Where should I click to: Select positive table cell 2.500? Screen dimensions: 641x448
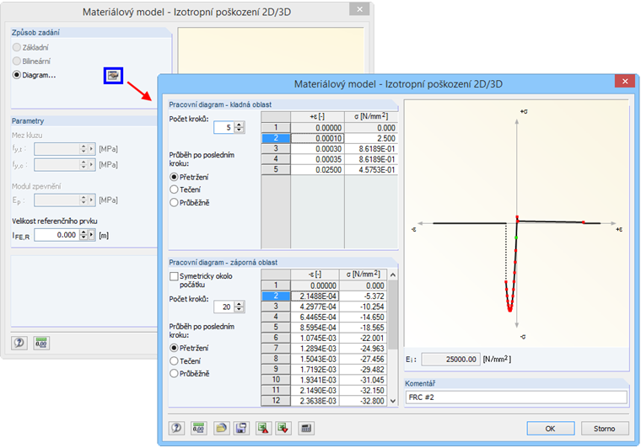point(371,138)
